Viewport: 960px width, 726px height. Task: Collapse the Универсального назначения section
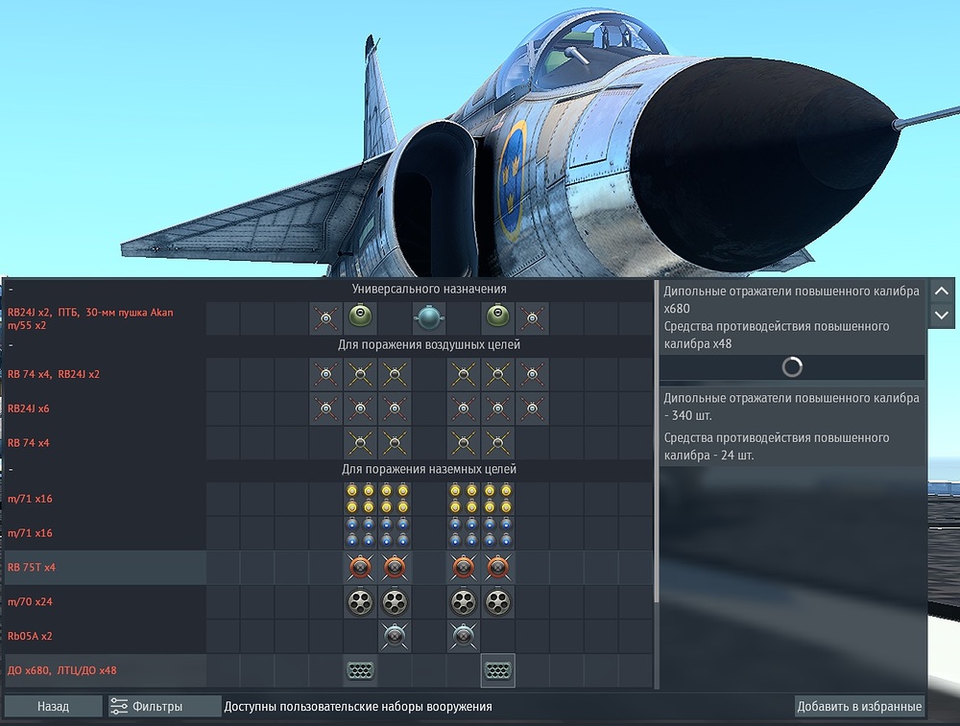pyautogui.click(x=11, y=289)
